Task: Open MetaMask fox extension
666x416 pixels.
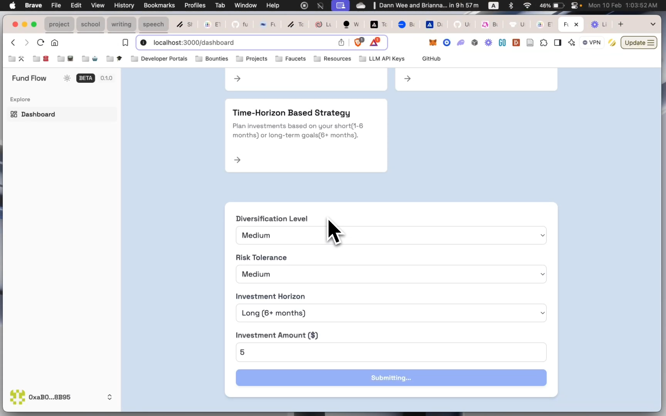Action: point(433,42)
